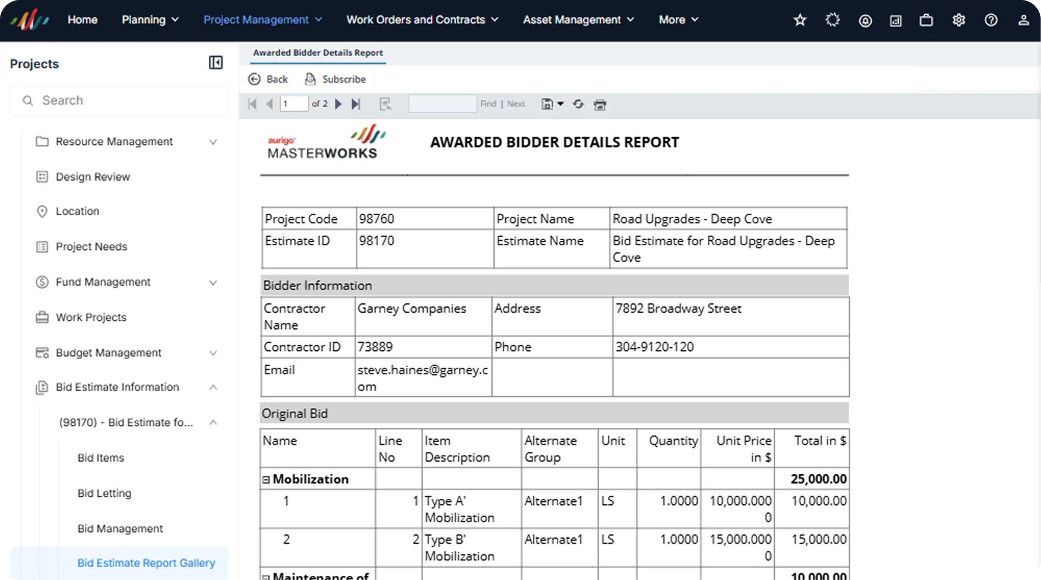Open the Planning menu
Image resolution: width=1041 pixels, height=580 pixels.
coord(150,20)
